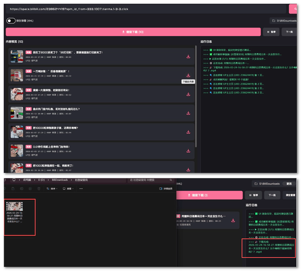The width and height of the screenshot is (301, 271).
Task: Download the "30打印机" video via its download icon
Action: (188, 57)
